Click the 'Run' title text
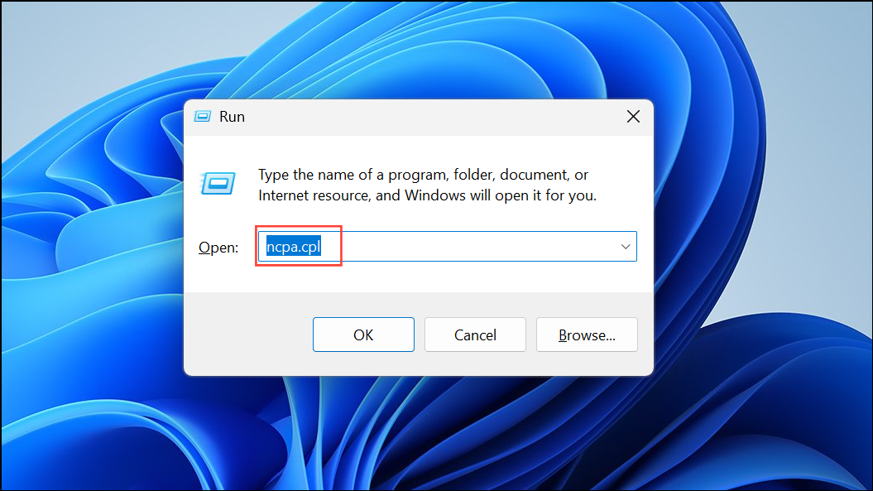This screenshot has width=873, height=491. click(x=232, y=117)
